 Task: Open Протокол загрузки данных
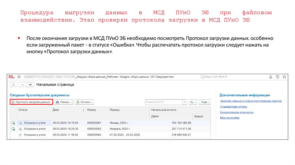click(x=31, y=102)
